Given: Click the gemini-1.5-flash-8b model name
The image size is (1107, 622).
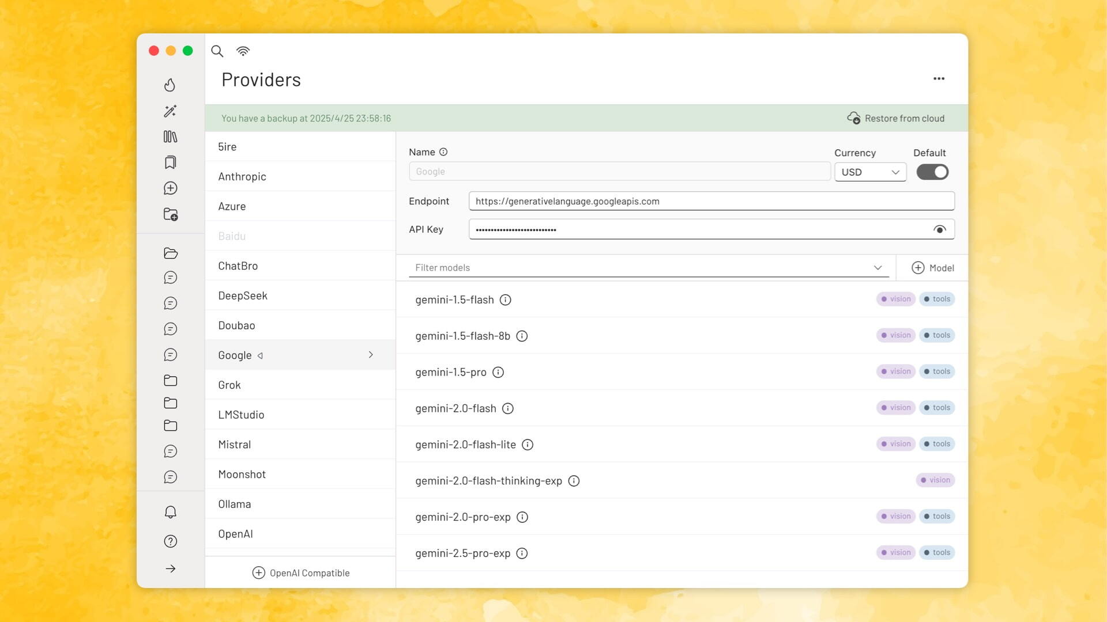Looking at the screenshot, I should [462, 336].
